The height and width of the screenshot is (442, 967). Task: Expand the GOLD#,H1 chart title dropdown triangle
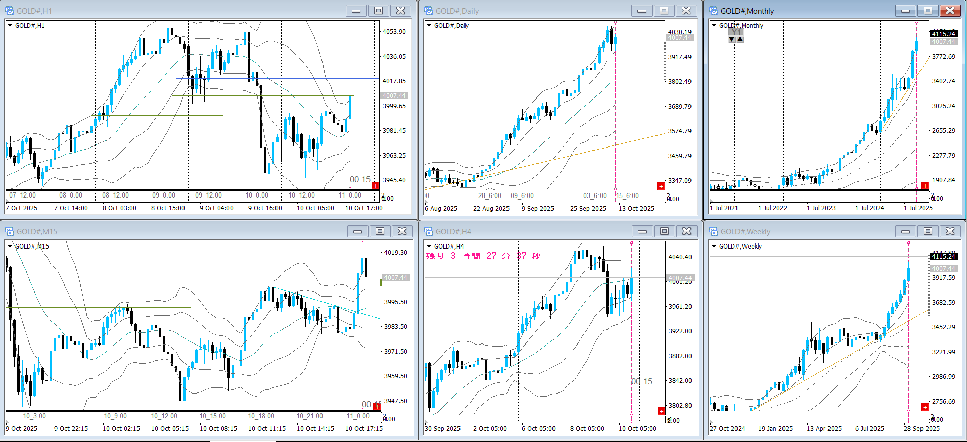pyautogui.click(x=10, y=26)
